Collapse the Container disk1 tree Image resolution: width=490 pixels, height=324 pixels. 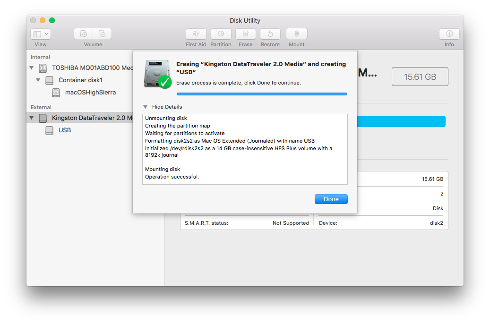38,80
